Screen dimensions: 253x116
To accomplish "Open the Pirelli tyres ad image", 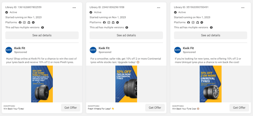I will click(42, 84).
